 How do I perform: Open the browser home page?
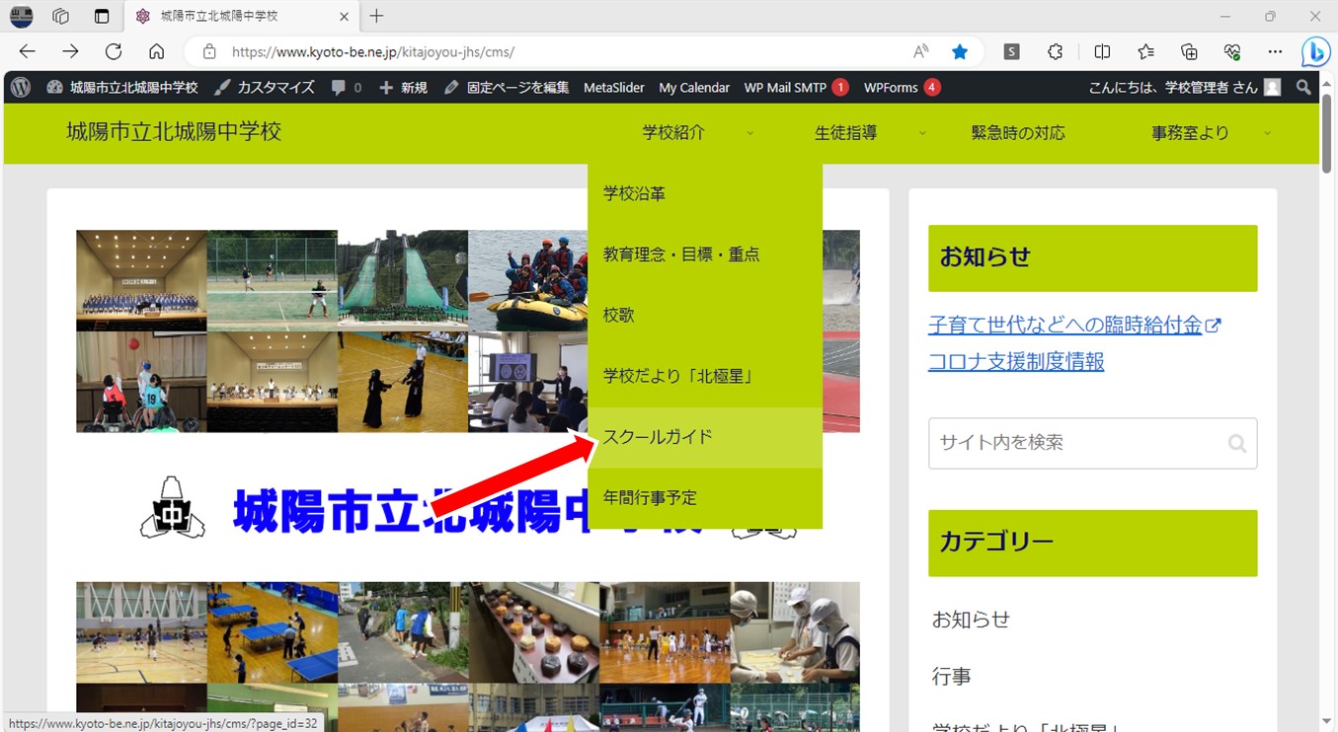[x=156, y=51]
